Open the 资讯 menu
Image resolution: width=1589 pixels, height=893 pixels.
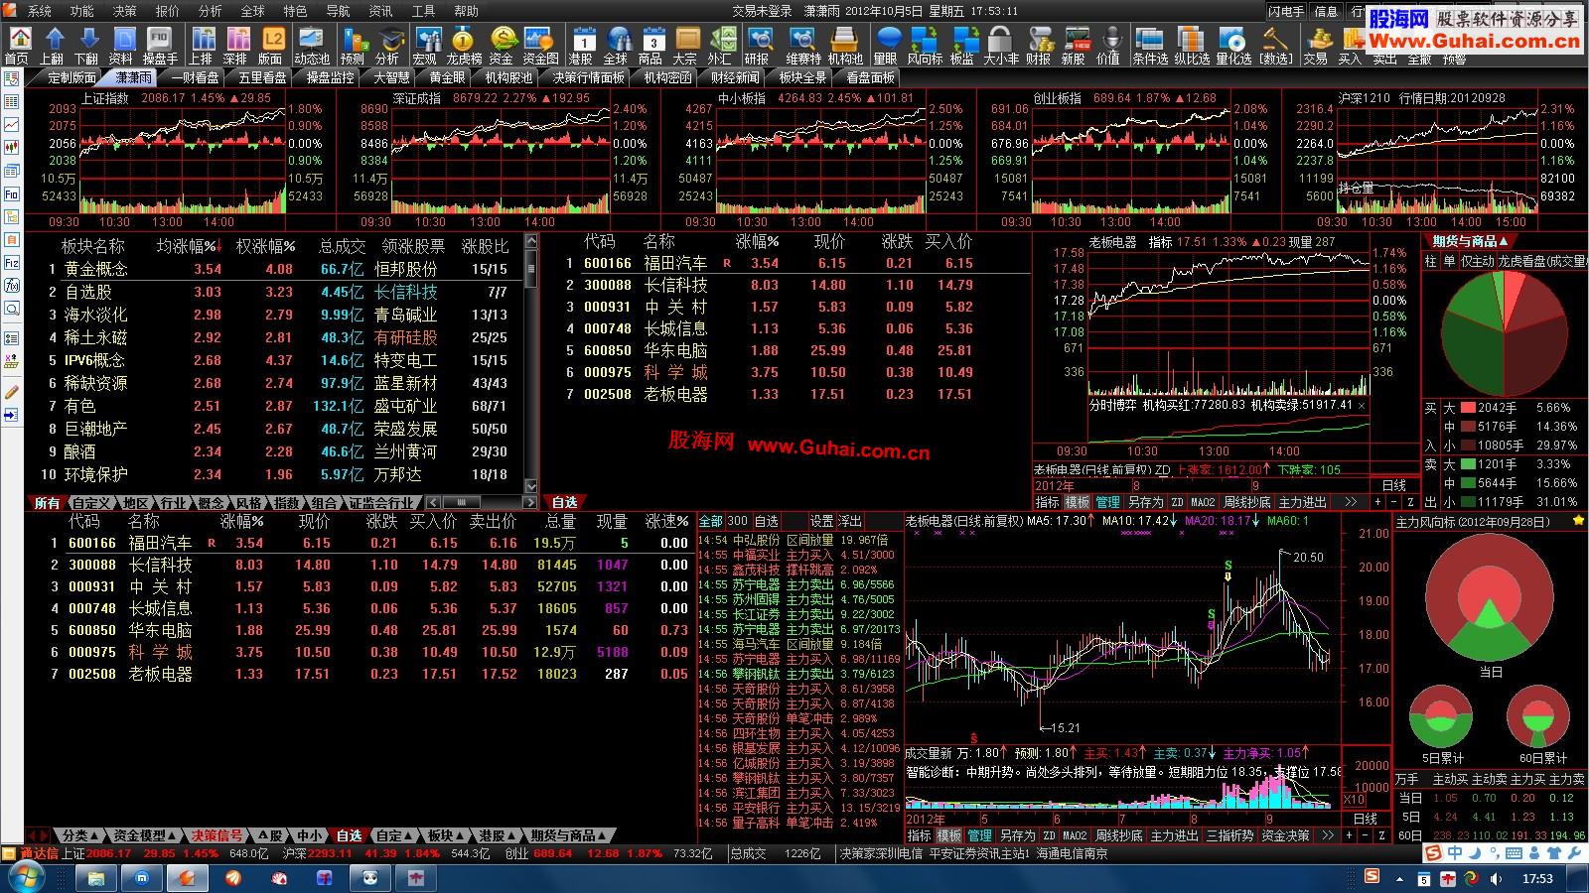(381, 11)
